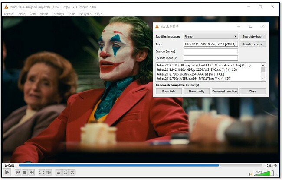Image resolution: width=282 pixels, height=180 pixels.
Task: Open the Tekstitys menu
Action: pyautogui.click(x=58, y=14)
